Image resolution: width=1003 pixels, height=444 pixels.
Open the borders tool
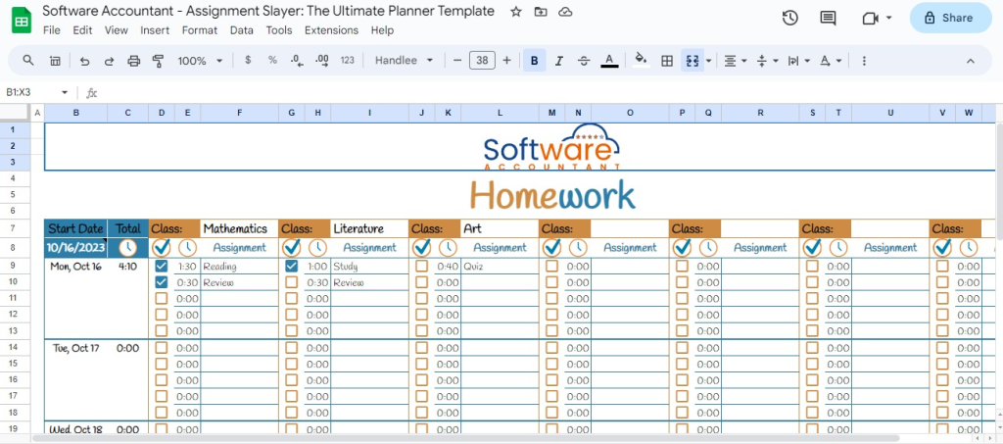click(667, 61)
